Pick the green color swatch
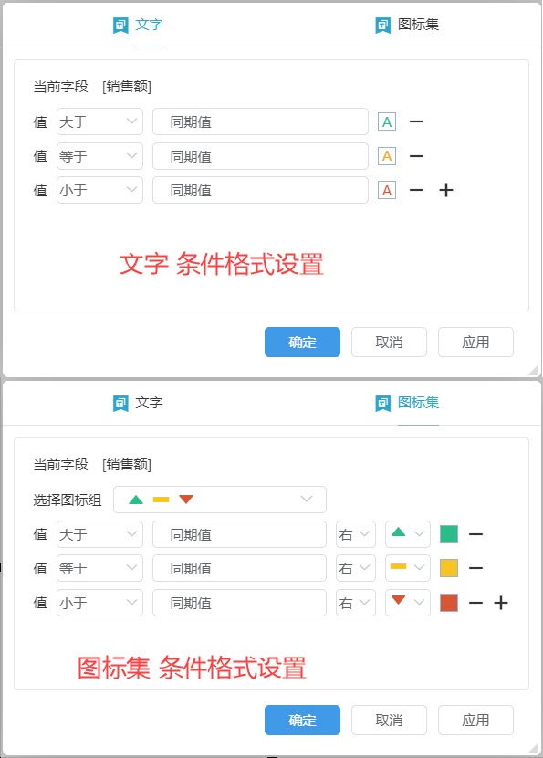The width and height of the screenshot is (543, 758). tap(449, 534)
